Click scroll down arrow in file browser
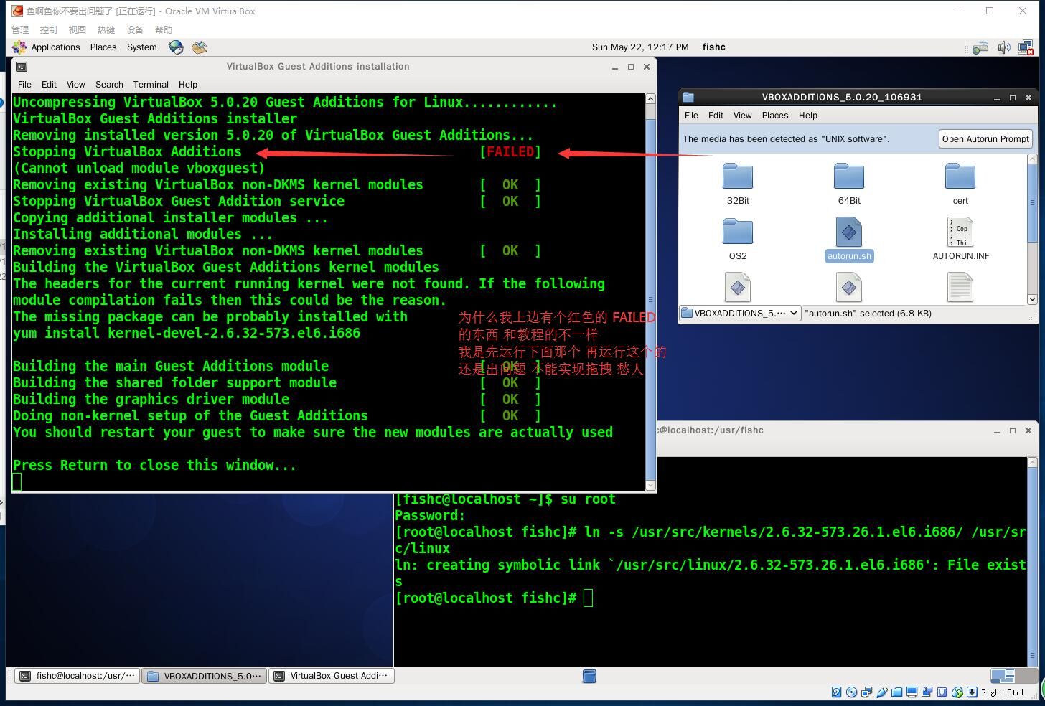 1032,299
